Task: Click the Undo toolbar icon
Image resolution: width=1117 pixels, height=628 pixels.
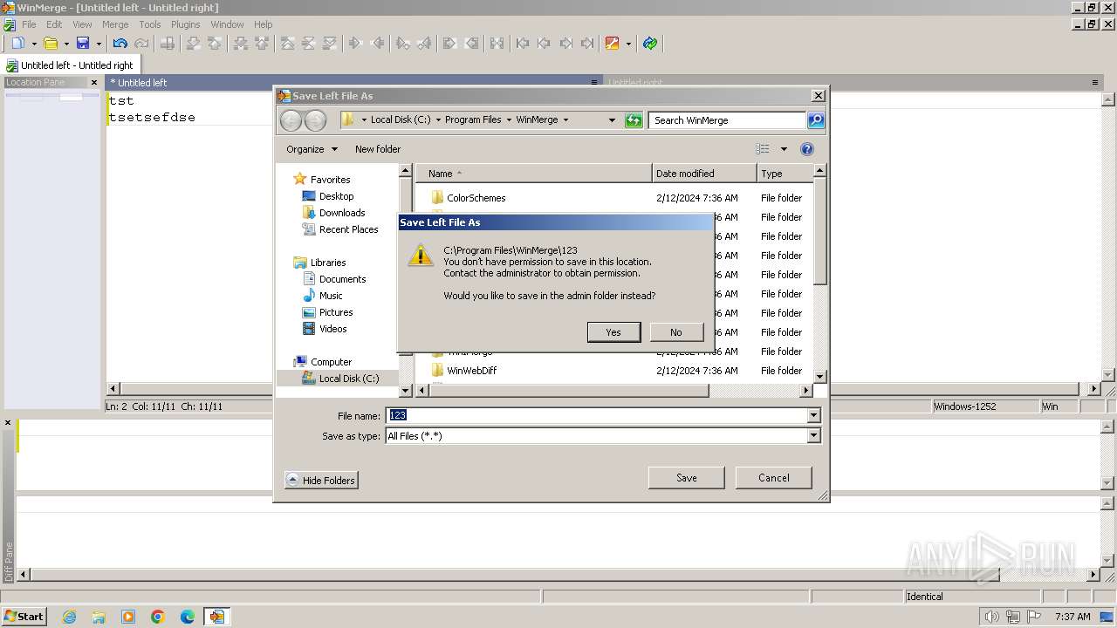Action: [120, 43]
